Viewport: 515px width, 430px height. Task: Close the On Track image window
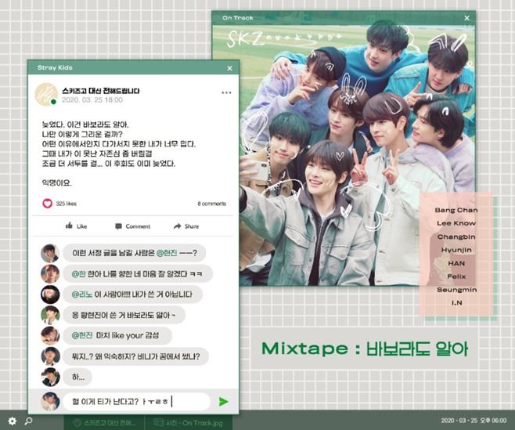coord(466,17)
